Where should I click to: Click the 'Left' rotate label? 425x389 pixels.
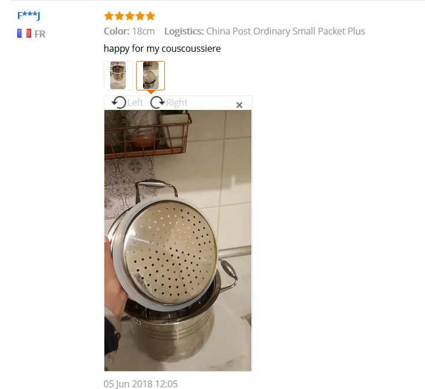point(135,103)
